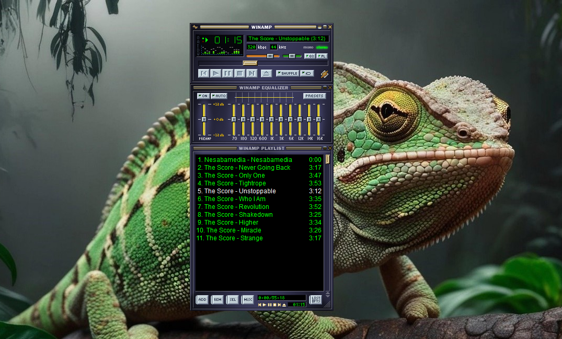Turn the equalizer ON toggle
The image size is (562, 339).
[203, 96]
